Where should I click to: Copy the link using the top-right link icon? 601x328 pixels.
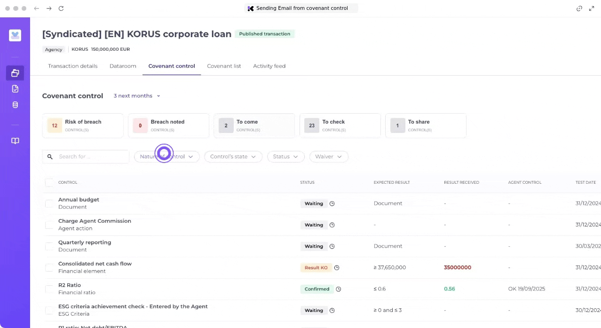tap(579, 8)
